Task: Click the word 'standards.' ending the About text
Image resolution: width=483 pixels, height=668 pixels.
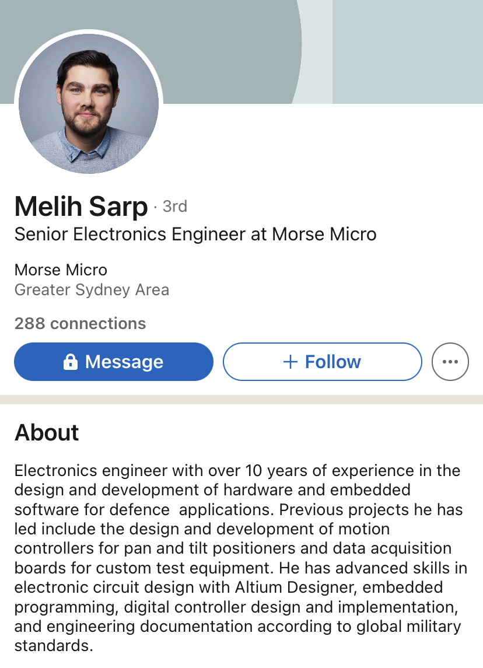Action: pyautogui.click(x=54, y=646)
